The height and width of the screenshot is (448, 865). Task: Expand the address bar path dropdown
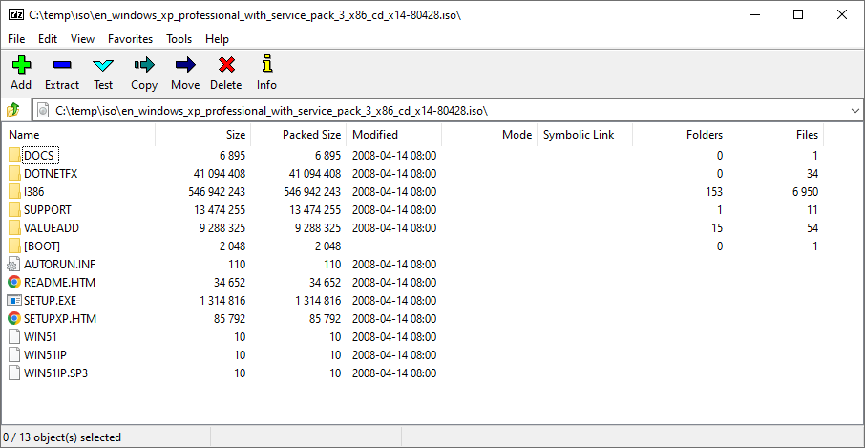[855, 111]
